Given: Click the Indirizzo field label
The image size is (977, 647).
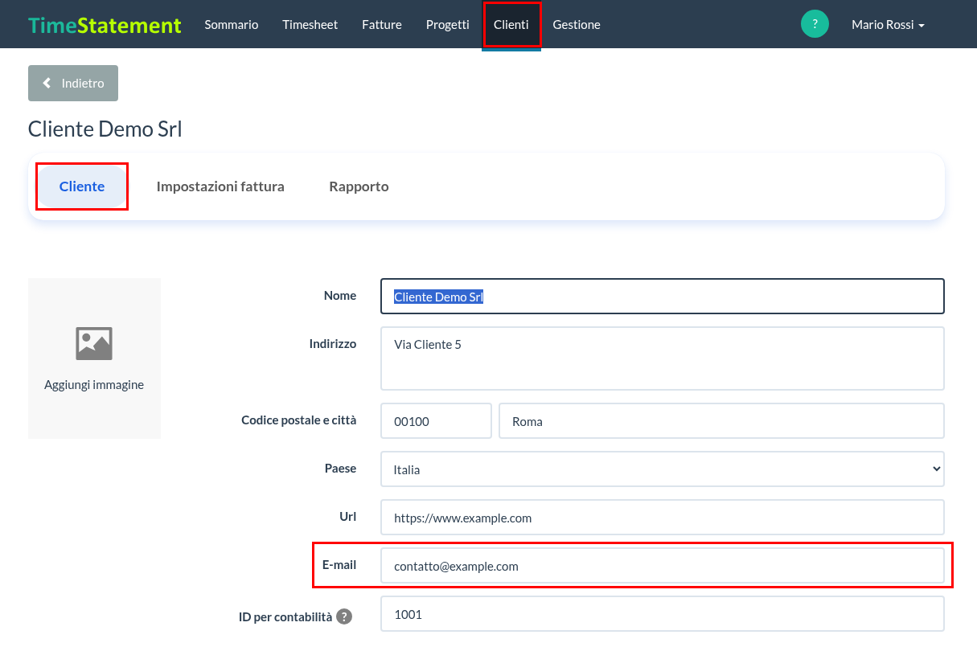Looking at the screenshot, I should [333, 344].
